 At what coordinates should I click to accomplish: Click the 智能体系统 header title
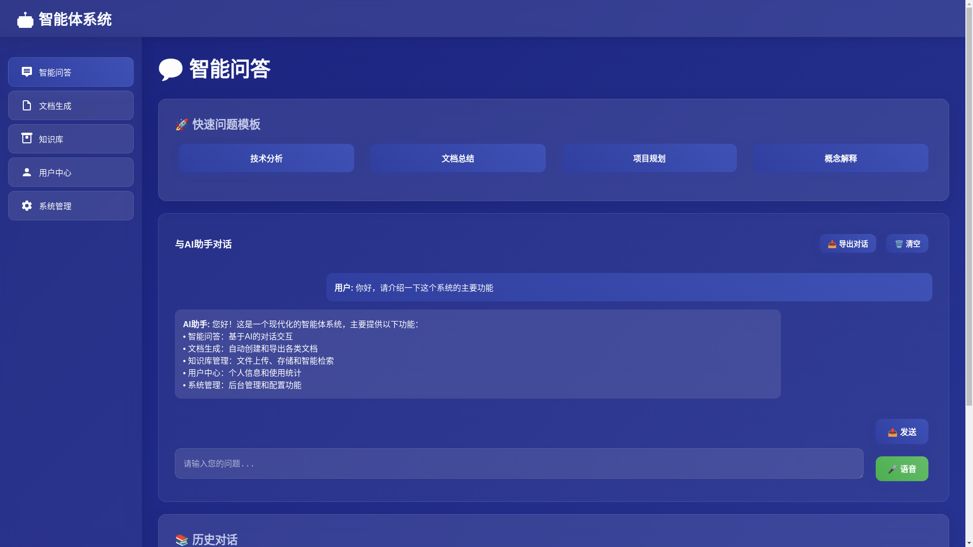(x=75, y=19)
